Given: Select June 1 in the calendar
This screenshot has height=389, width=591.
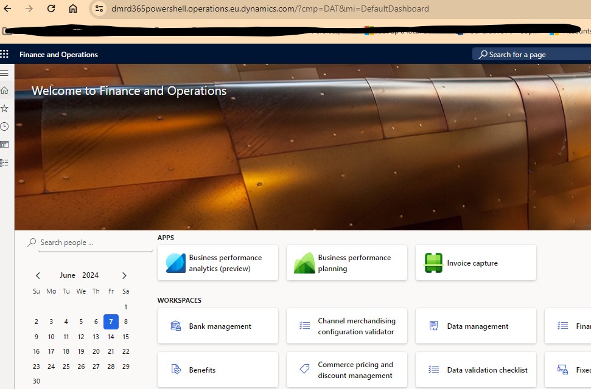Looking at the screenshot, I should click(126, 307).
